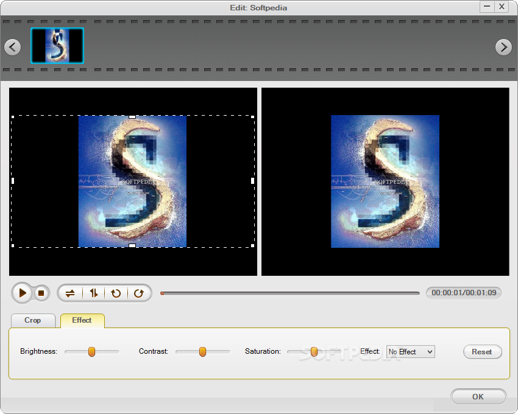Click the playback progress bar
The width and height of the screenshot is (518, 414).
click(x=289, y=293)
